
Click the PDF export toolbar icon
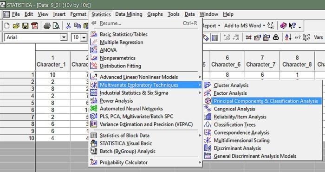click(35, 26)
